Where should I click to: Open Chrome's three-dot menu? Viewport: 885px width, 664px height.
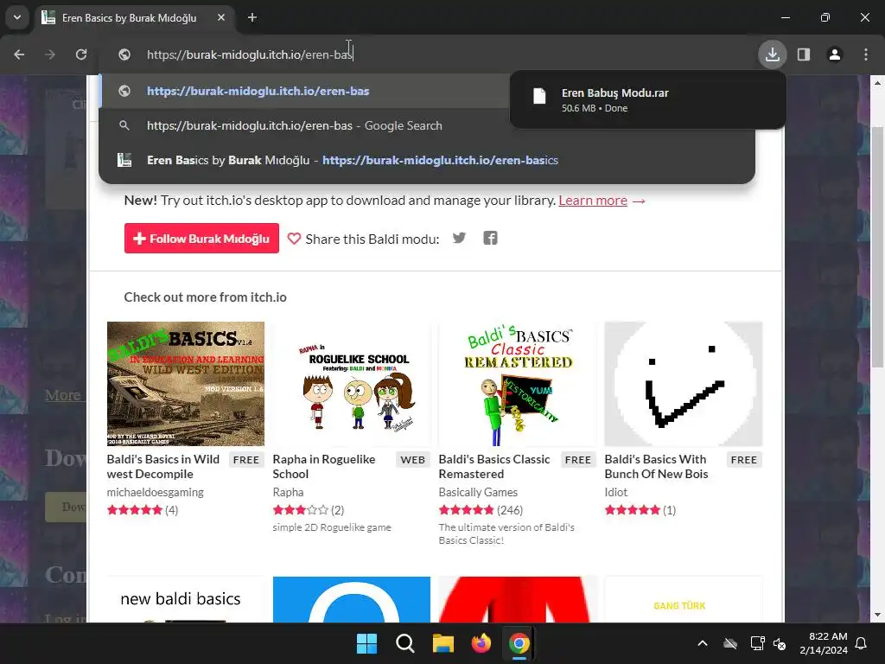coord(866,54)
